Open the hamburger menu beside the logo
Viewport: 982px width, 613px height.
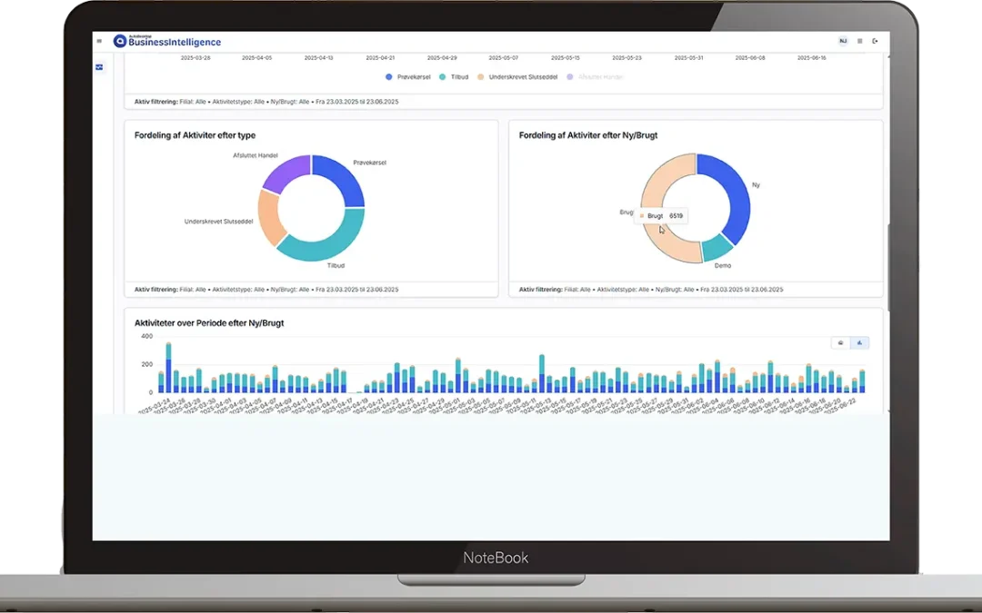[x=99, y=41]
